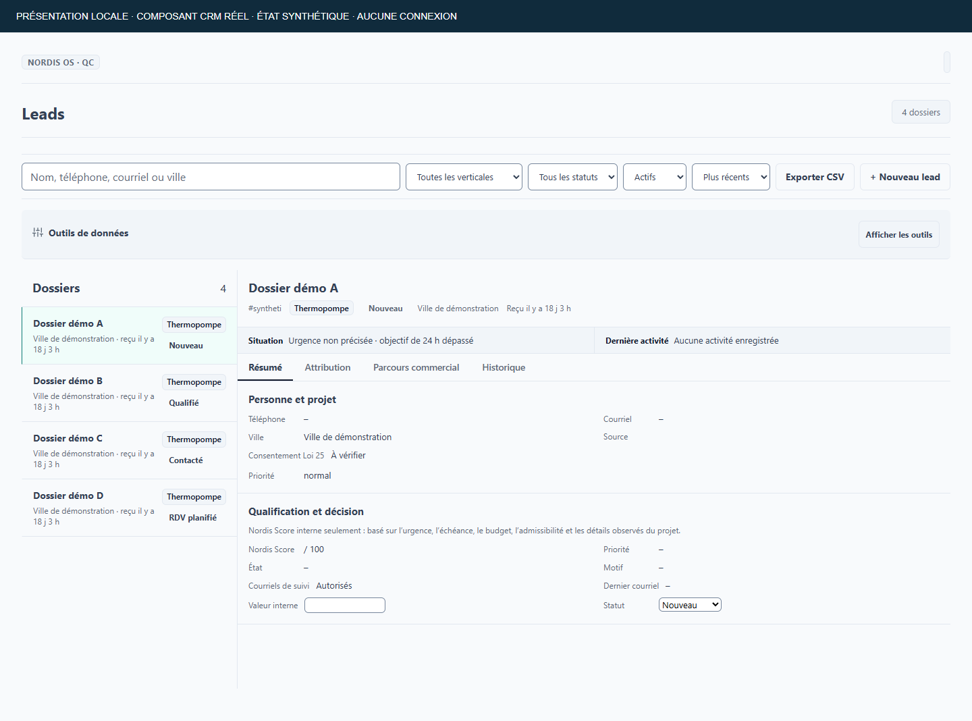Click the Autorisés follow-up emails value
Viewport: 972px width, 721px height.
click(x=334, y=586)
